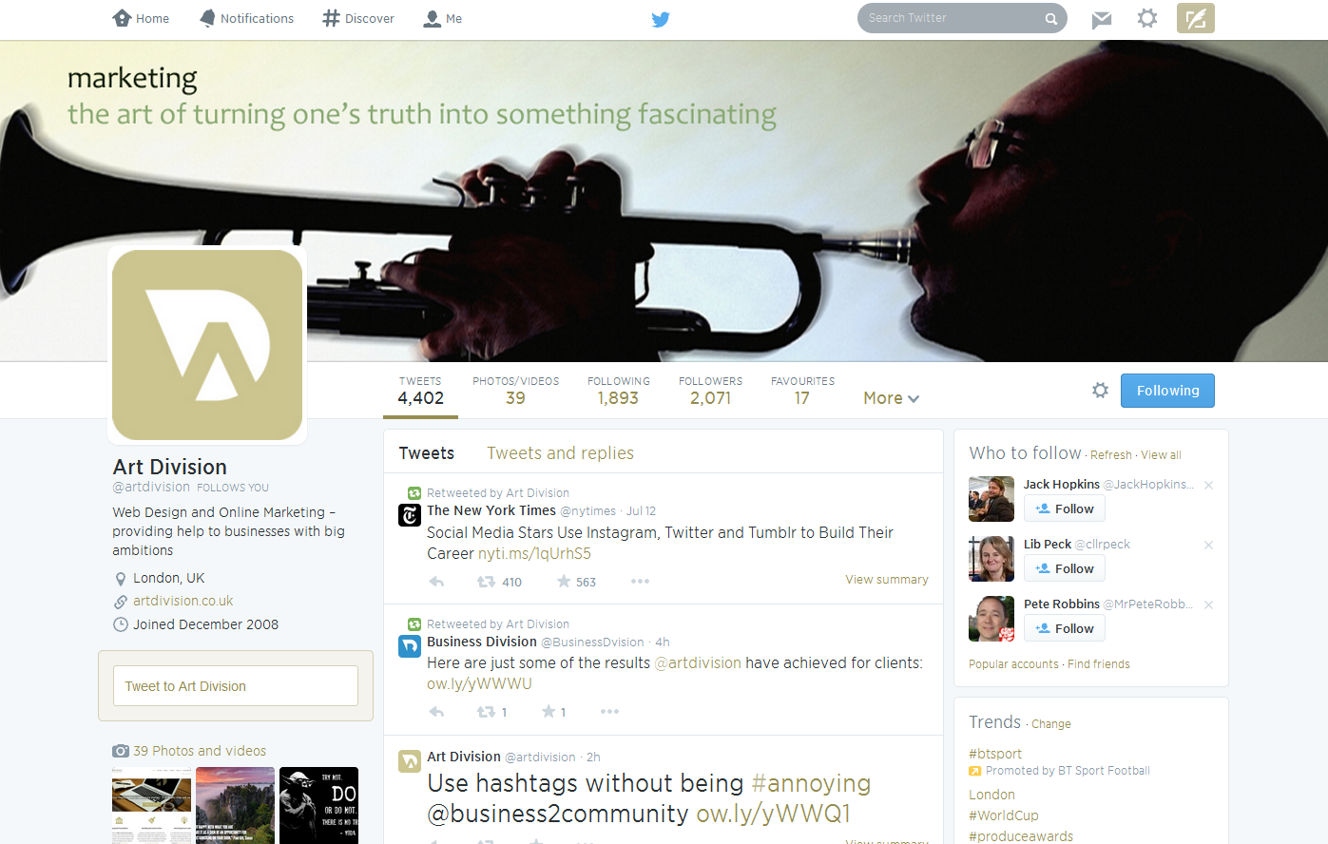The height and width of the screenshot is (844, 1328).
Task: Dismiss Jack Hopkins suggestion
Action: [1208, 485]
